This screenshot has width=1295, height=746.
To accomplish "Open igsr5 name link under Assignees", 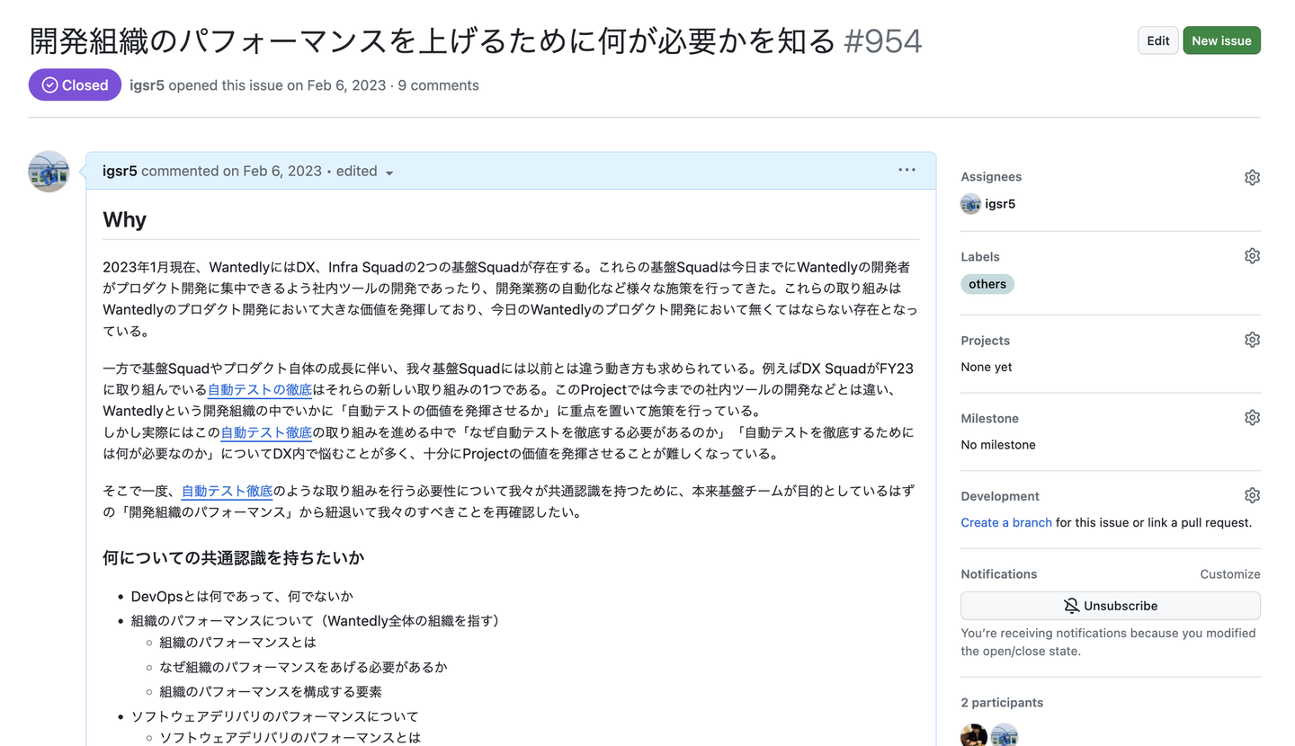I will (x=1000, y=204).
